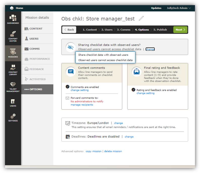Jump to step 5. Publish
Image resolution: width=200 pixels, height=173 pixels.
(x=160, y=30)
